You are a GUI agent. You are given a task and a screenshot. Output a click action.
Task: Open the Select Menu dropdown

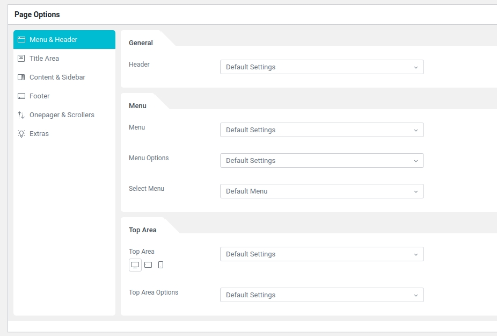[x=321, y=191]
